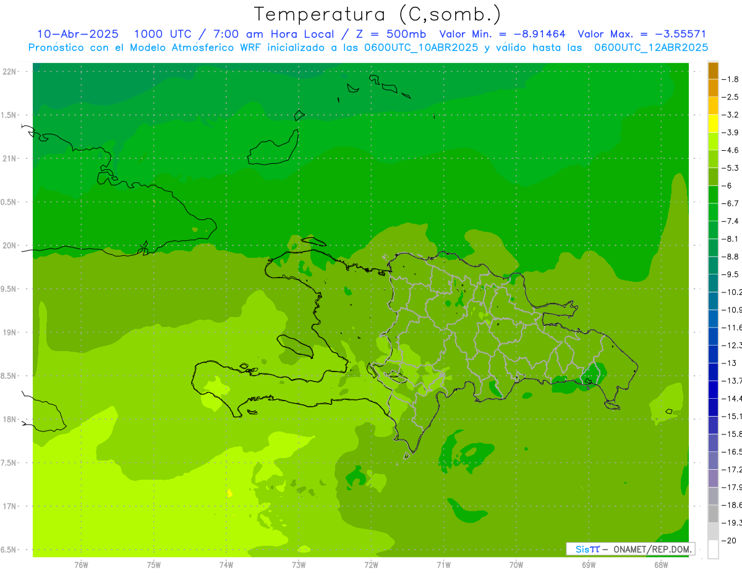Pick the gray swatch between -18.6 and -19.3
The height and width of the screenshot is (573, 742).
713,514
